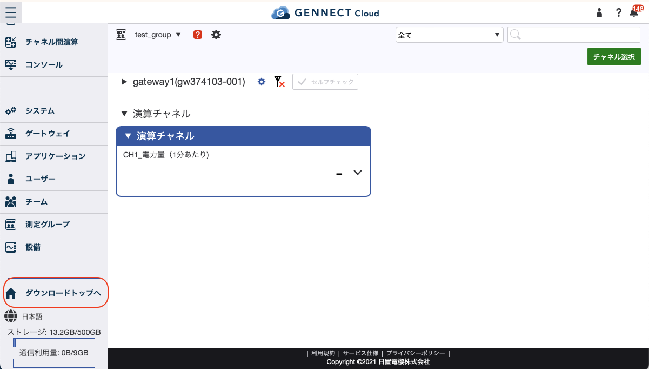Click inside the search input field
The height and width of the screenshot is (369, 649).
pyautogui.click(x=573, y=34)
